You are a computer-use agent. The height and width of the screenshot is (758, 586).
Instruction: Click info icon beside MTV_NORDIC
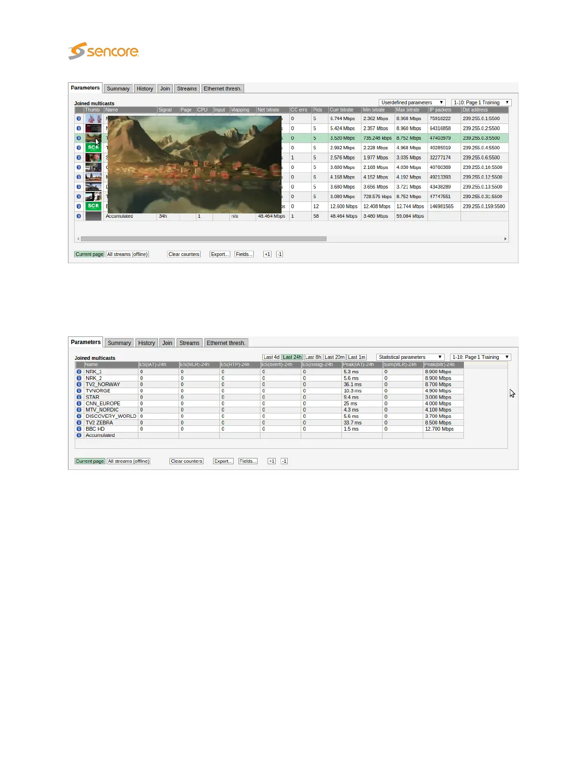(79, 410)
